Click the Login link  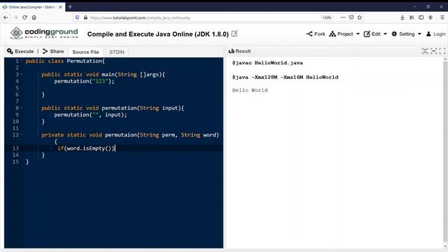[435, 34]
